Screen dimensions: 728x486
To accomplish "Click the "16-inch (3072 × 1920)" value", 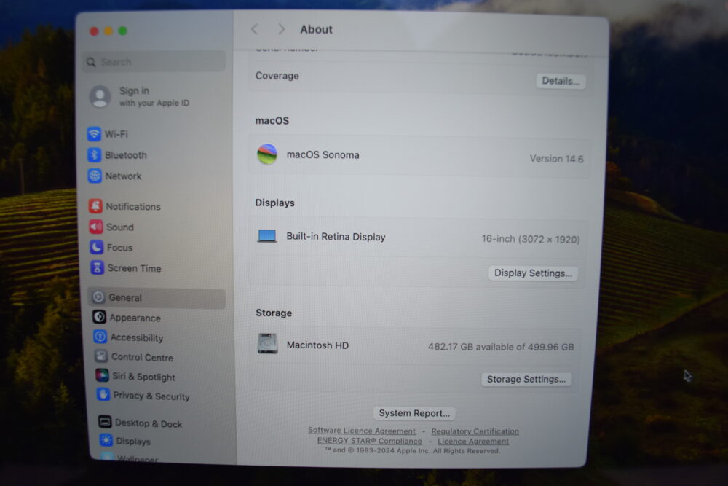I will point(531,239).
